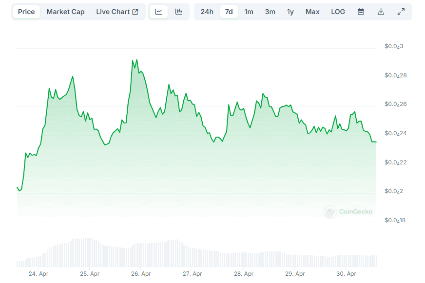The height and width of the screenshot is (283, 425).
Task: Set time range to 3m
Action: pos(270,12)
